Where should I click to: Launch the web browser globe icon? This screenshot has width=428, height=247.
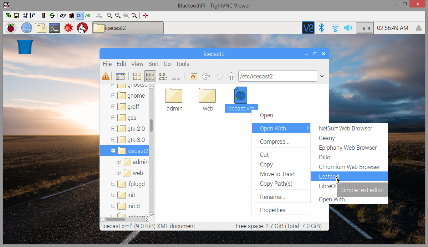[x=27, y=28]
